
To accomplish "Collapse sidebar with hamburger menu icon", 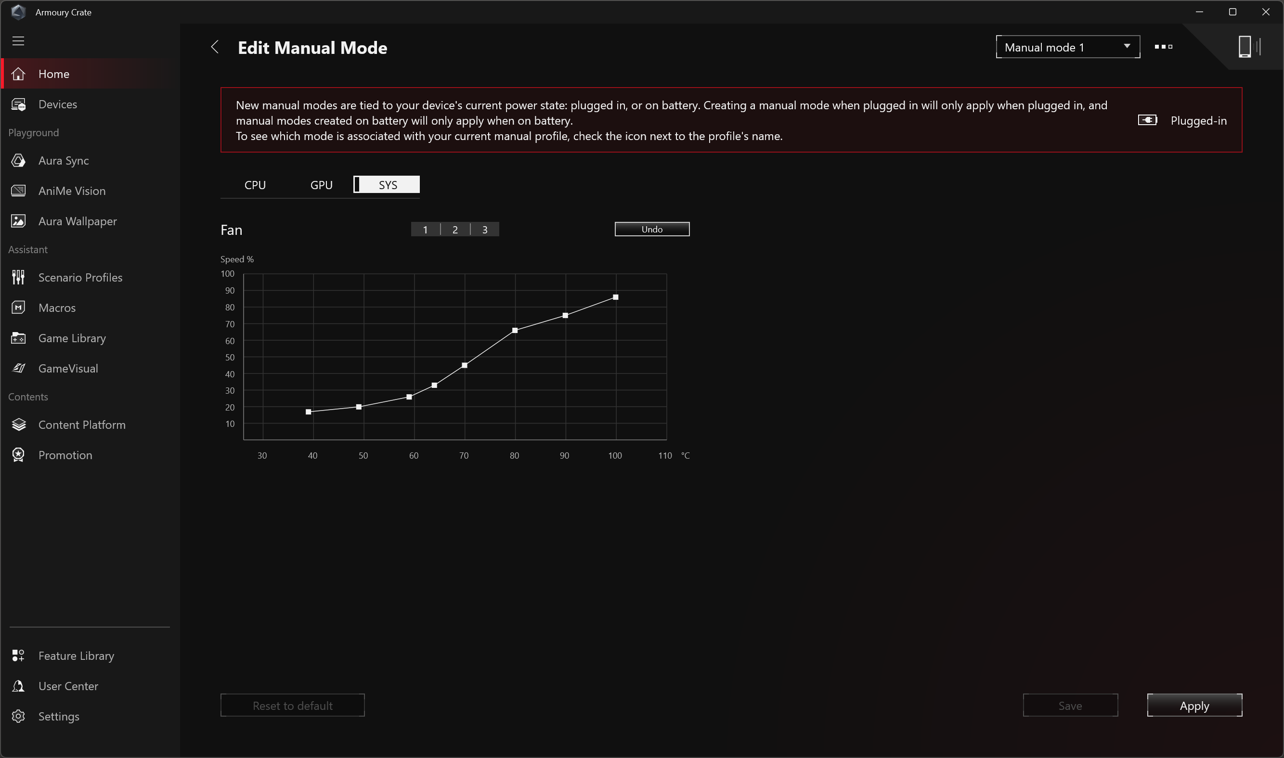I will 18,41.
